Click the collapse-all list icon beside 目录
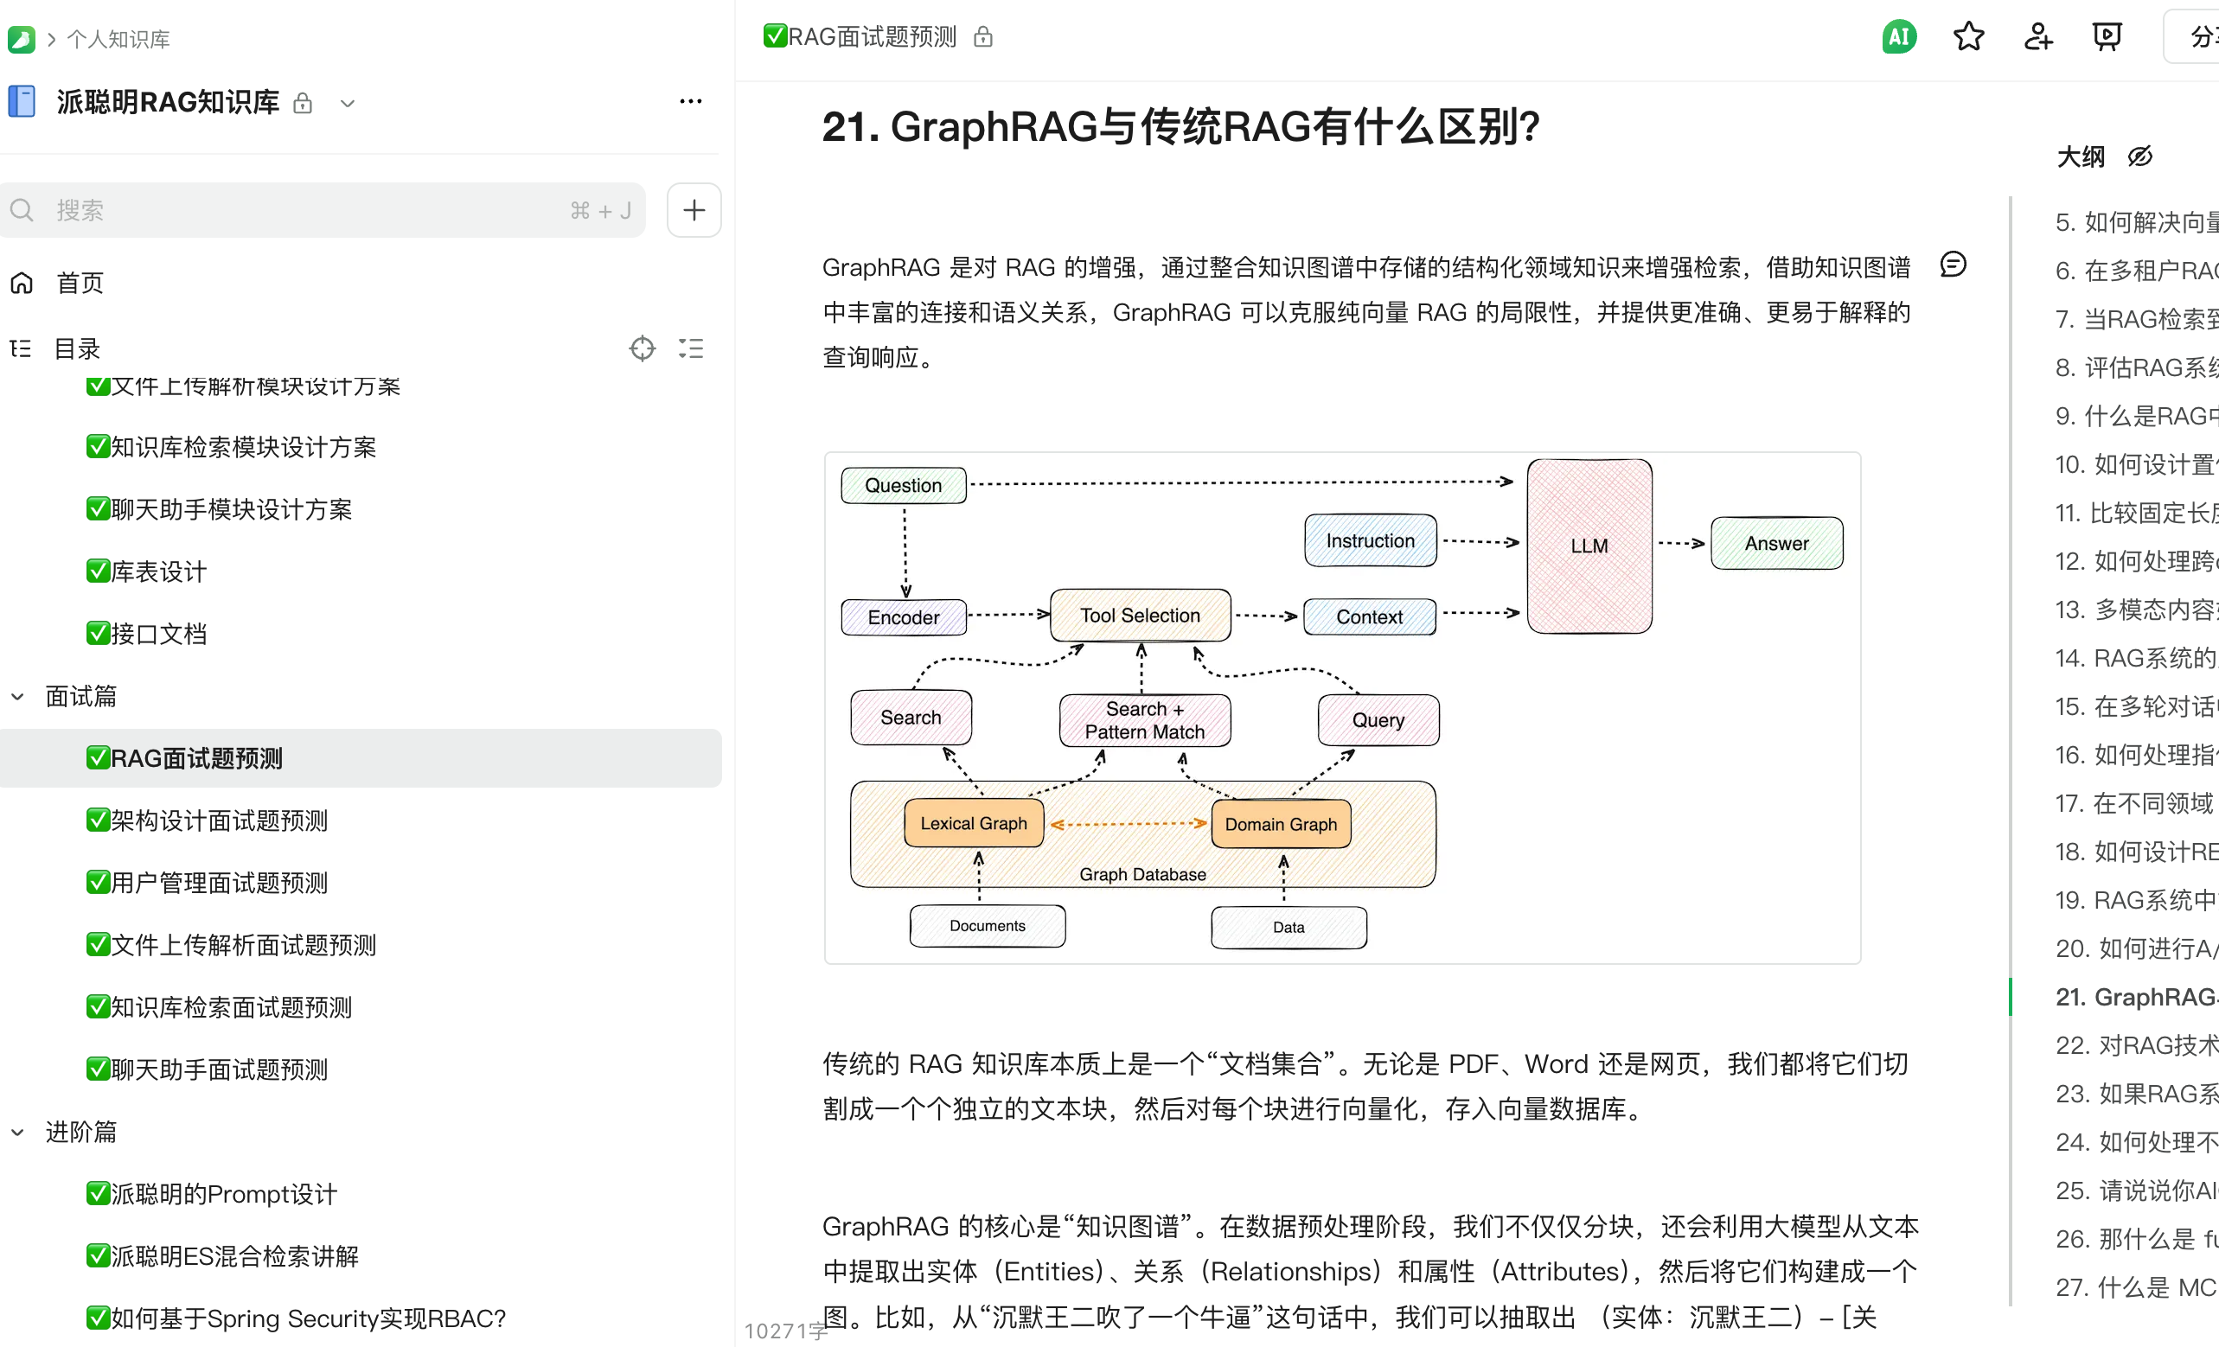The width and height of the screenshot is (2219, 1347). (x=691, y=348)
